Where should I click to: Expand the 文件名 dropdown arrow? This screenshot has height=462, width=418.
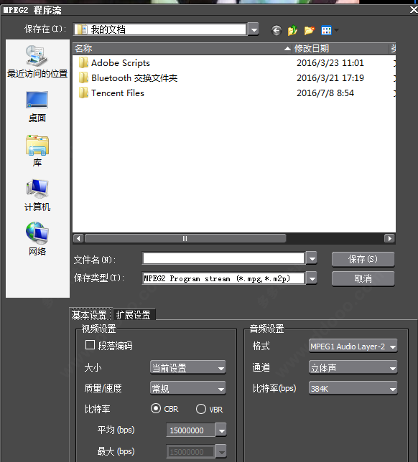[x=312, y=259]
